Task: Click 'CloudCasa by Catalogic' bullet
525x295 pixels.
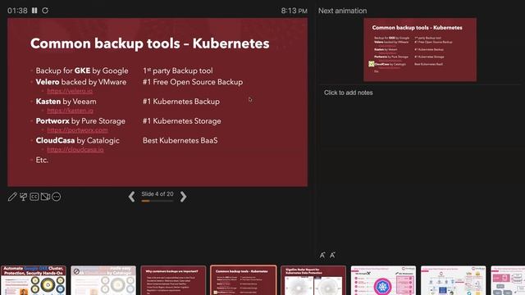Action: (x=78, y=140)
